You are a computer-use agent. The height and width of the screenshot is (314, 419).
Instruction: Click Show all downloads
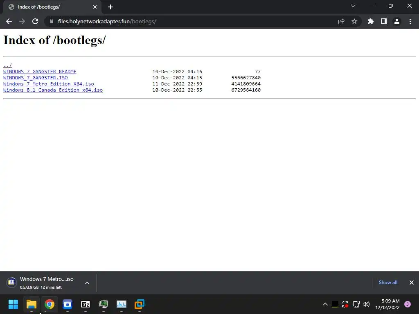point(388,283)
